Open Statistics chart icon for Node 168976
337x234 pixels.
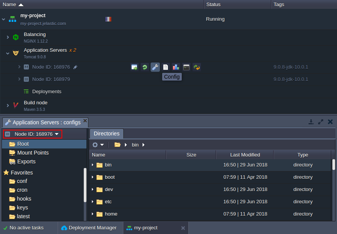176,68
